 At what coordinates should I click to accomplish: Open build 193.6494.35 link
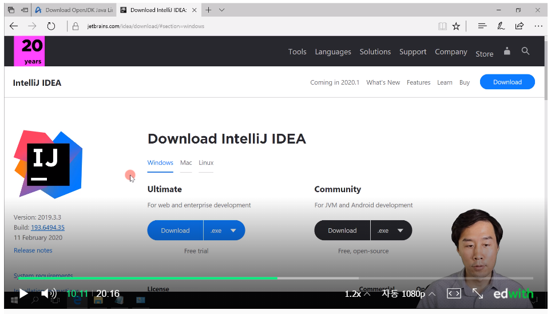(x=48, y=228)
